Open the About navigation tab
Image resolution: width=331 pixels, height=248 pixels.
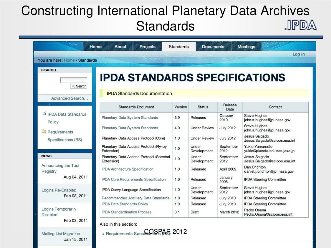tap(120, 46)
